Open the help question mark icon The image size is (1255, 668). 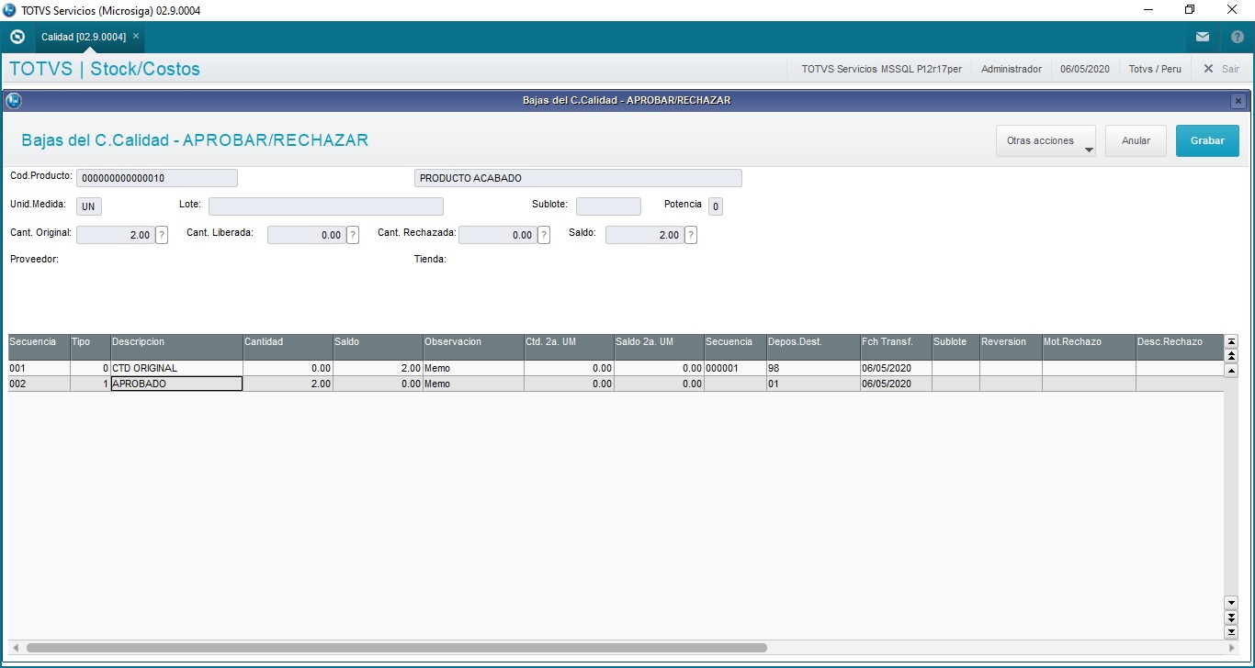pos(1238,37)
